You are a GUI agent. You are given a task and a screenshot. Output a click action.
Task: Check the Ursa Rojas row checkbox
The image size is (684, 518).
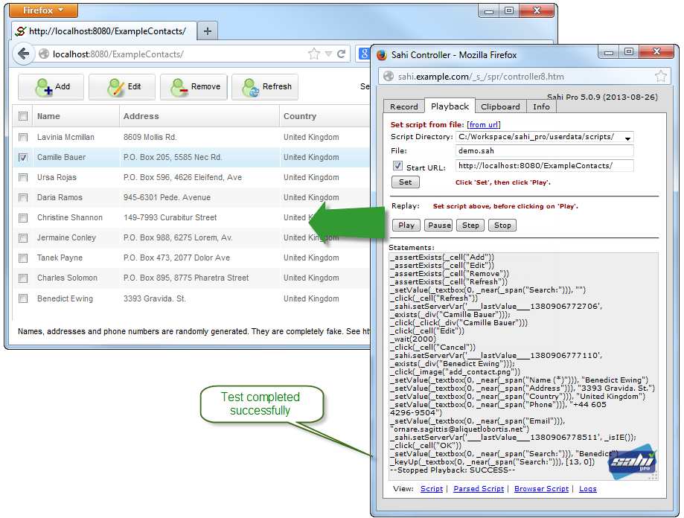(23, 177)
